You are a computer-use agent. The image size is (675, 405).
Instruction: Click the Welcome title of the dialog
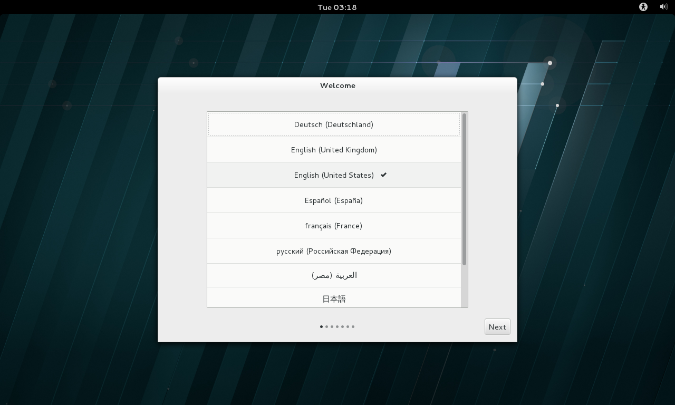[337, 85]
